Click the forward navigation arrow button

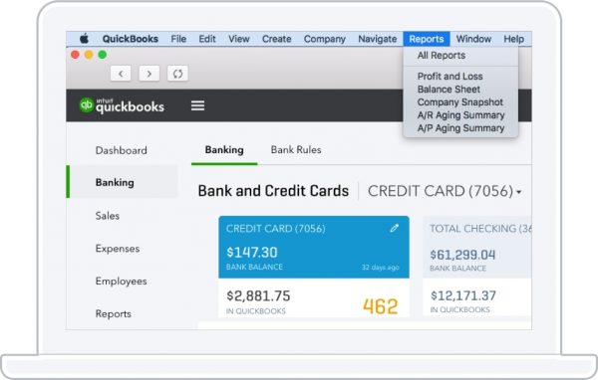pos(149,74)
